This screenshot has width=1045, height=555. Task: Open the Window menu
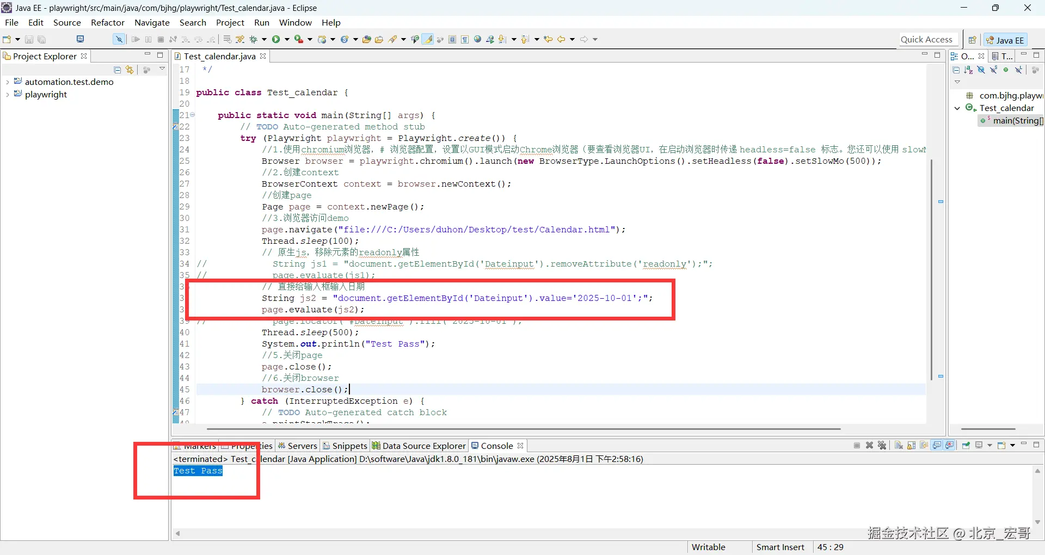pyautogui.click(x=296, y=23)
